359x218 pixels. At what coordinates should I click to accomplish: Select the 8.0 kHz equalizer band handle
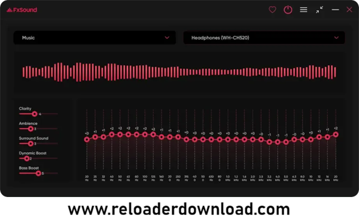pyautogui.click(x=302, y=140)
